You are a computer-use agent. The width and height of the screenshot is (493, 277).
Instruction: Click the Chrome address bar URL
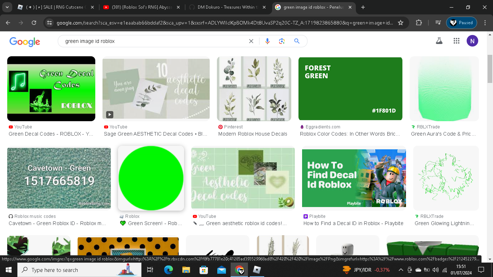(x=225, y=23)
